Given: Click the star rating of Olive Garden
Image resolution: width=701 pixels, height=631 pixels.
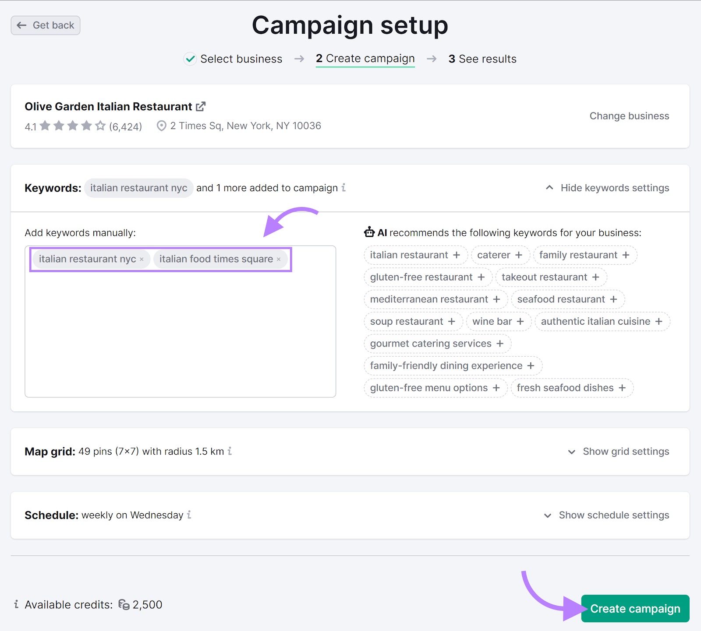Looking at the screenshot, I should tap(73, 126).
